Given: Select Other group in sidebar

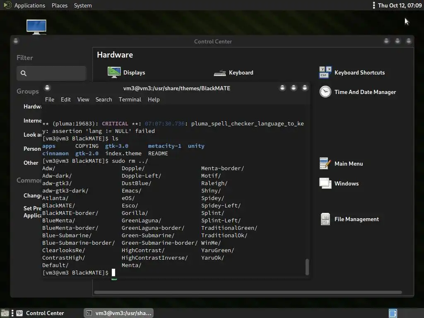Looking at the screenshot, I should (x=31, y=163).
